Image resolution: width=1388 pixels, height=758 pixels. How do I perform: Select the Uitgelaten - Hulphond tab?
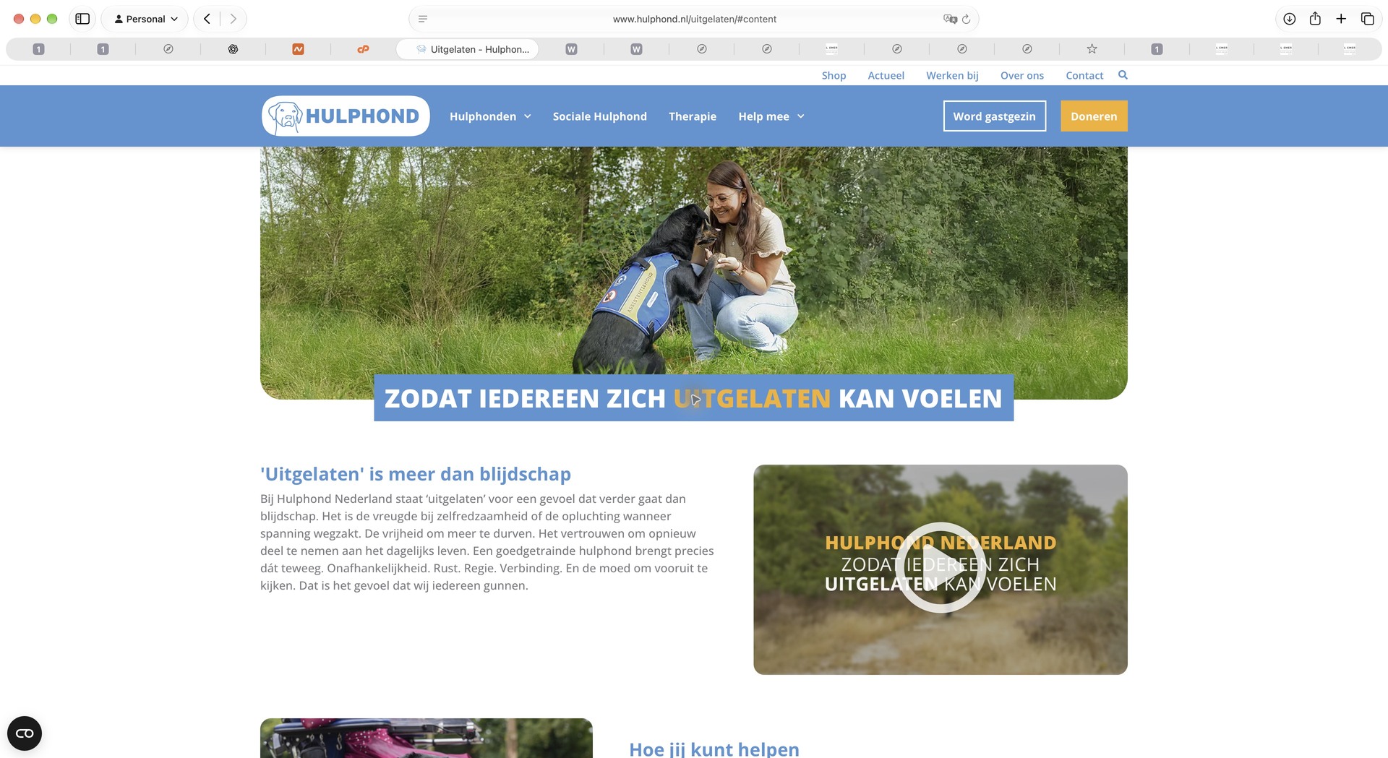point(467,49)
